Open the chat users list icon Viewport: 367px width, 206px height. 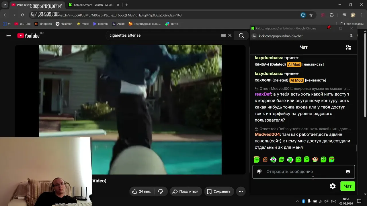click(348, 47)
